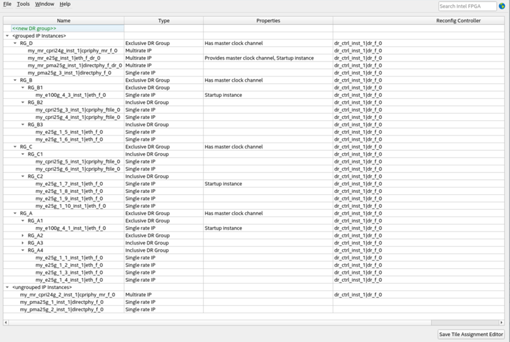510x342 pixels.
Task: Click the Type column header
Action: pyautogui.click(x=164, y=20)
